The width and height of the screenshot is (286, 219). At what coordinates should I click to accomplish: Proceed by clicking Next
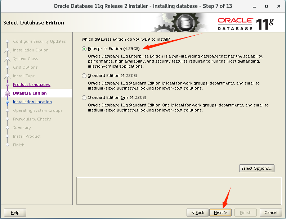pos(220,213)
